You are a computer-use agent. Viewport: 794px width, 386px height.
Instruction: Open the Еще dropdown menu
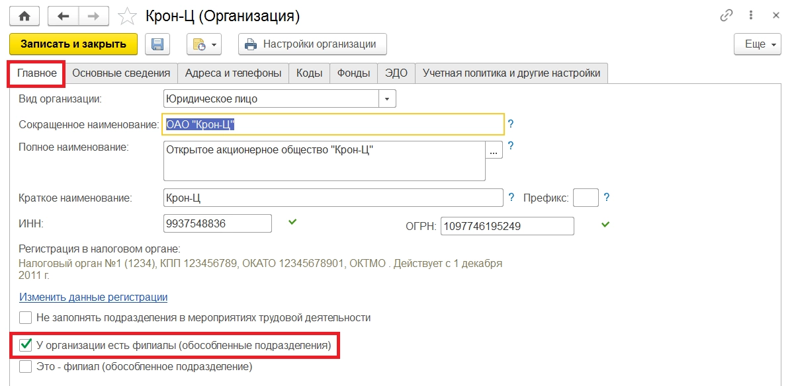(758, 44)
